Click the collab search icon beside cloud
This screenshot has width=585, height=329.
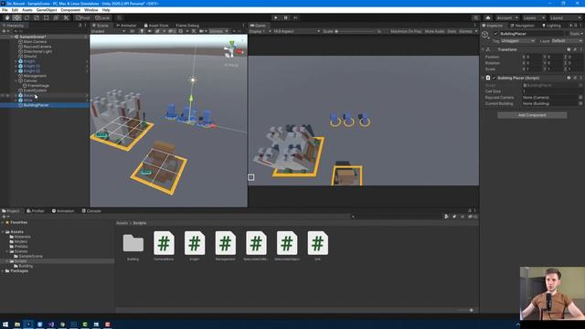coord(475,18)
